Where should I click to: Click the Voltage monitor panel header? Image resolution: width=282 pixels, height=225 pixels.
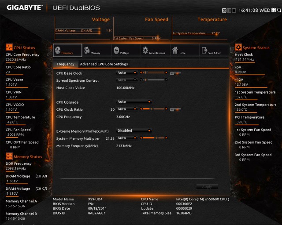coord(101,19)
